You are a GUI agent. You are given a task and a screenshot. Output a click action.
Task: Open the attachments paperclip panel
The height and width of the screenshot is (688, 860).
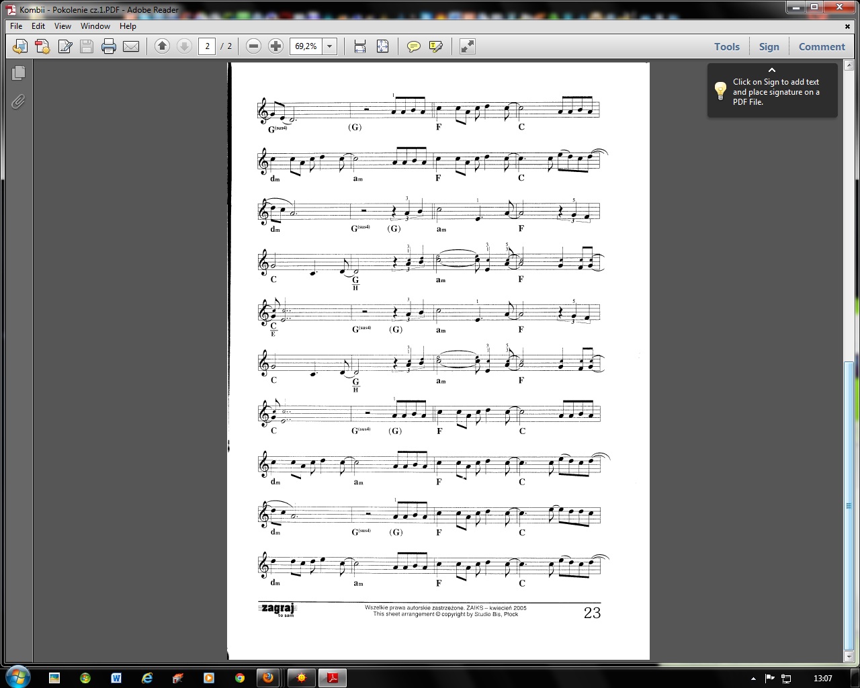click(x=18, y=101)
